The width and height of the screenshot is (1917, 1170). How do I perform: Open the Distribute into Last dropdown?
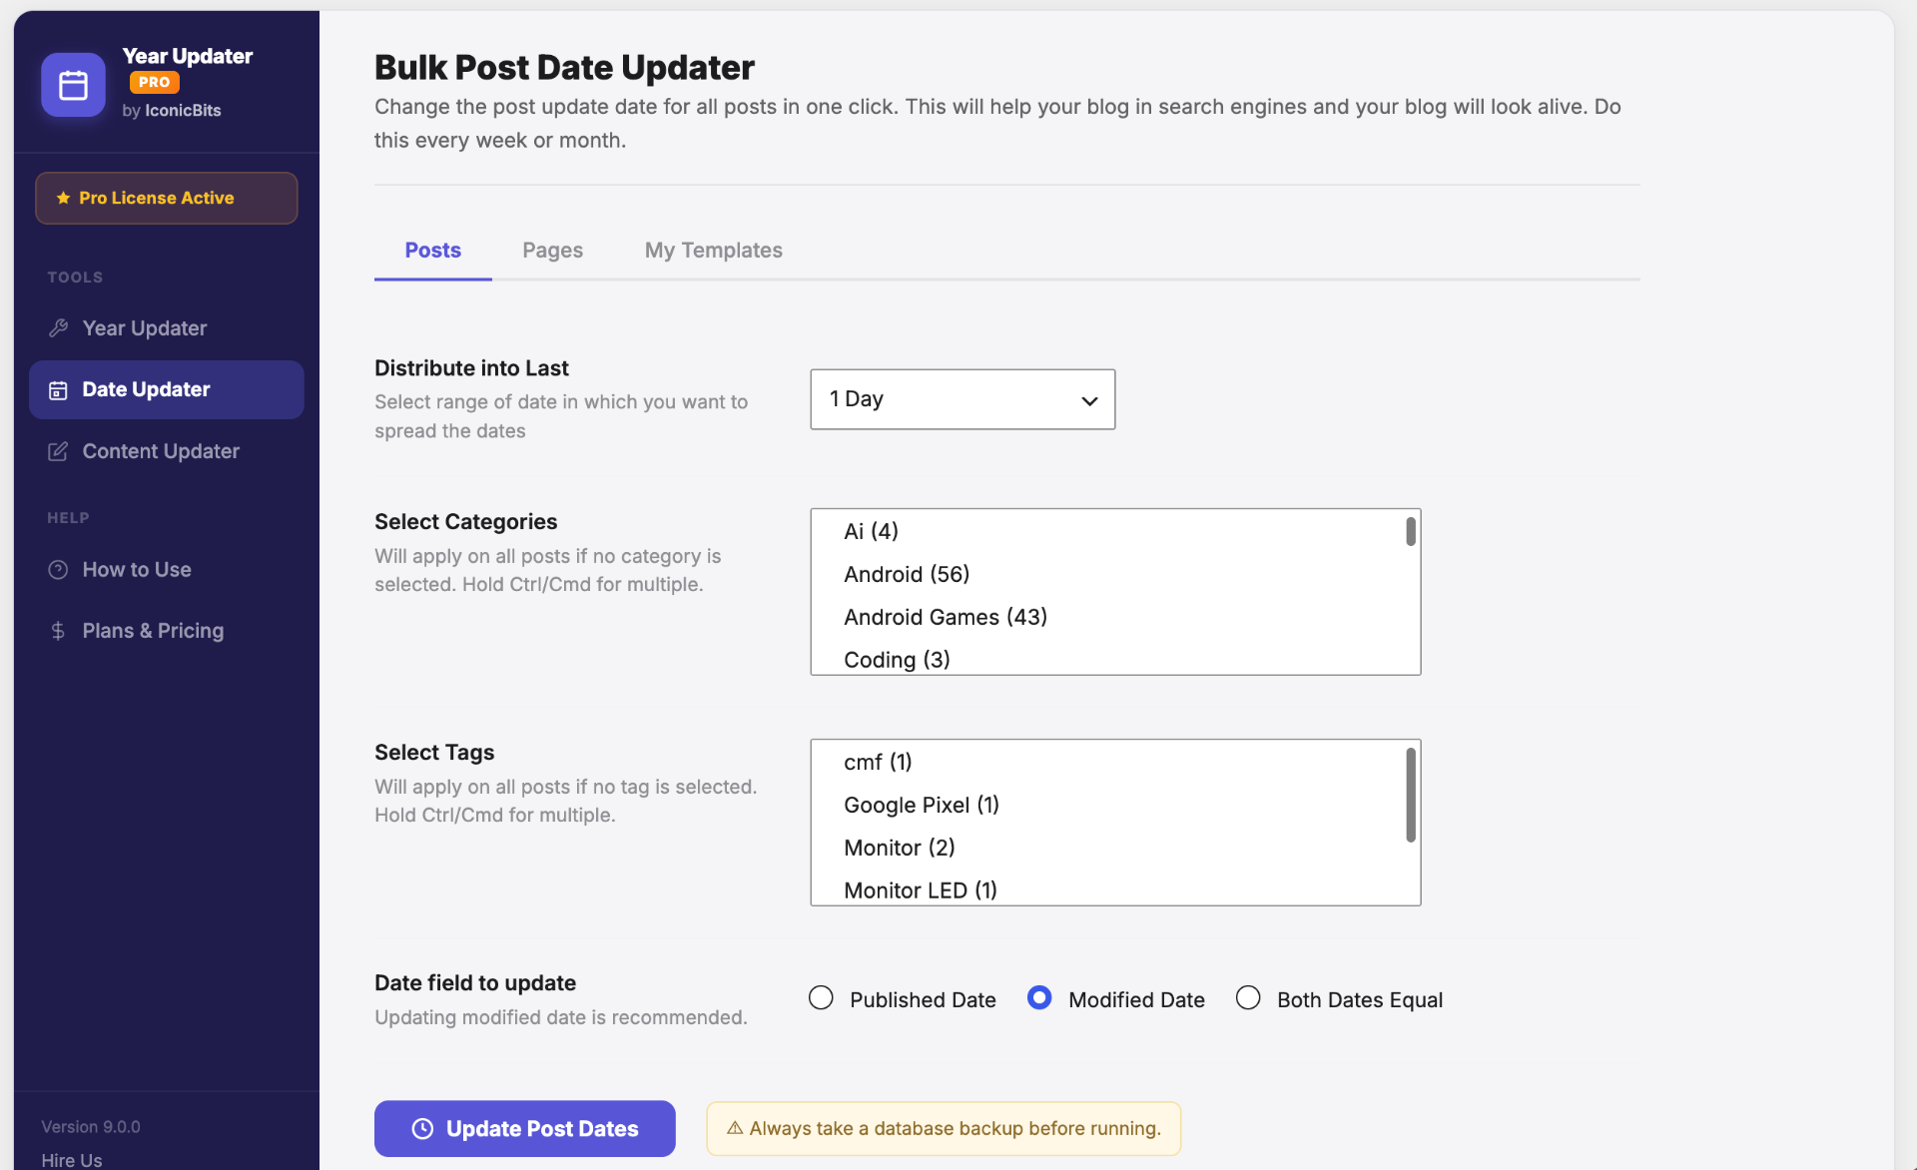tap(962, 399)
